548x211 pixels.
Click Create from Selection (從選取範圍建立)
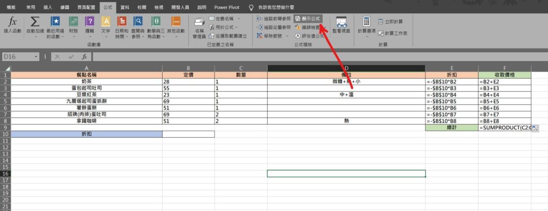click(227, 36)
